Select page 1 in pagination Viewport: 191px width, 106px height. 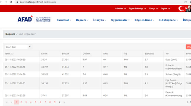tap(16, 102)
